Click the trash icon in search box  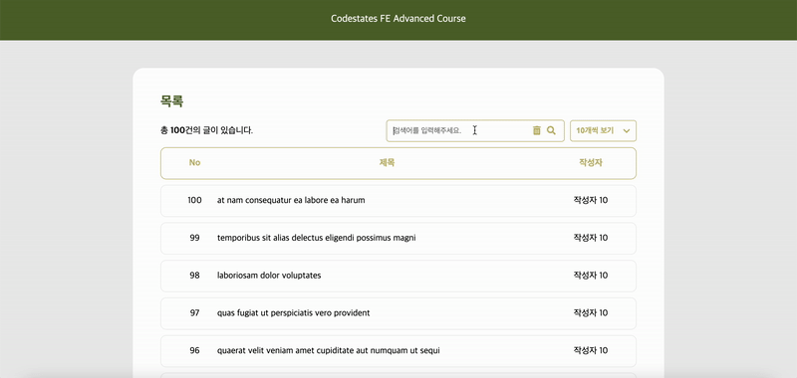click(536, 130)
